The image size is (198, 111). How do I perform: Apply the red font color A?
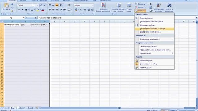click(x=43, y=10)
